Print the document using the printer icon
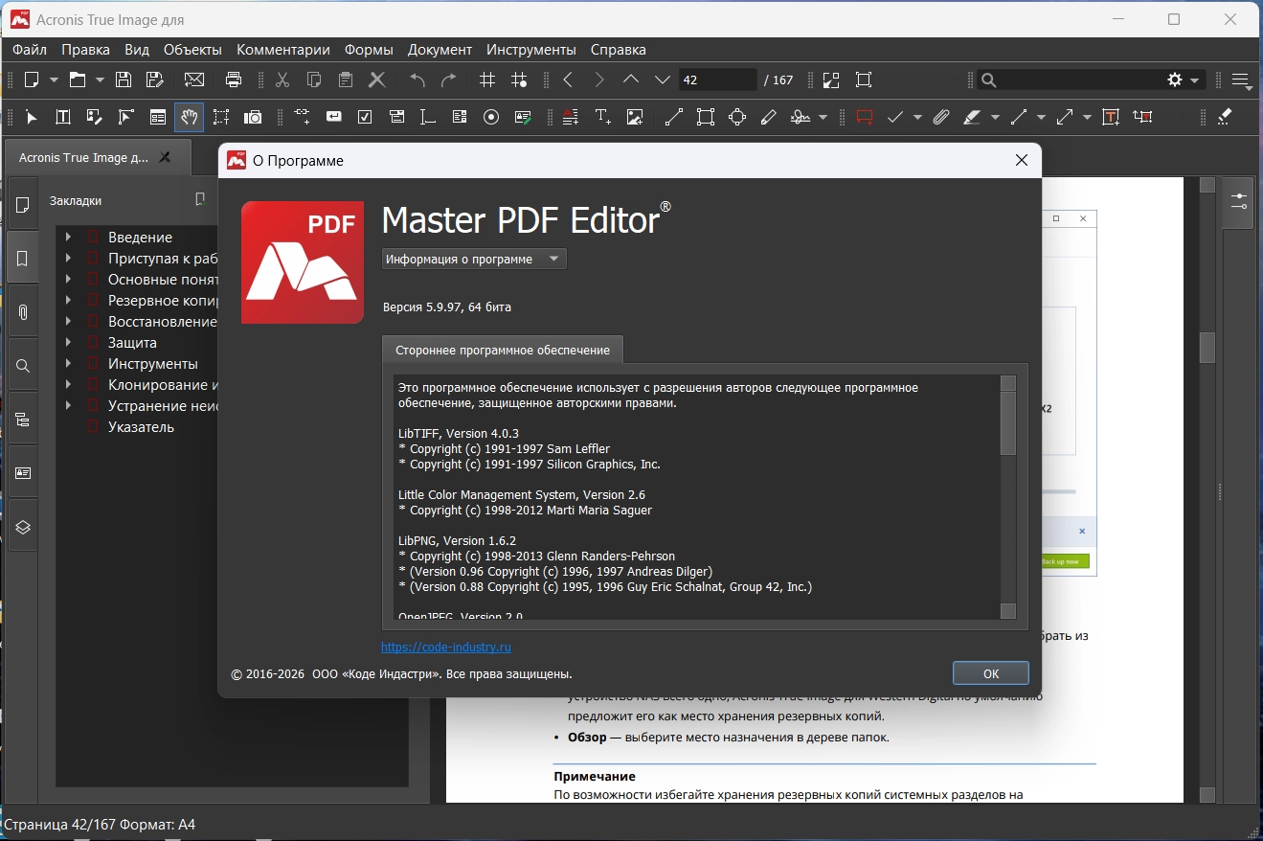1263x841 pixels. tap(234, 80)
